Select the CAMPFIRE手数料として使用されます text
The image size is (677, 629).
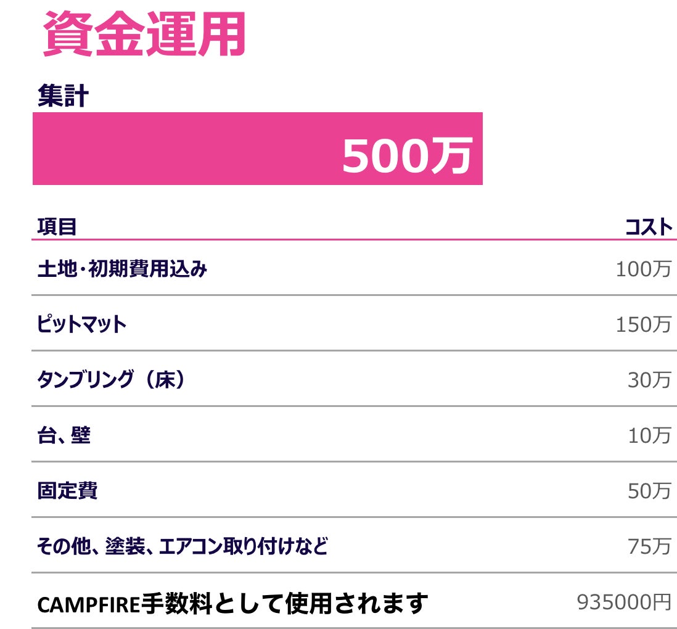tap(232, 602)
